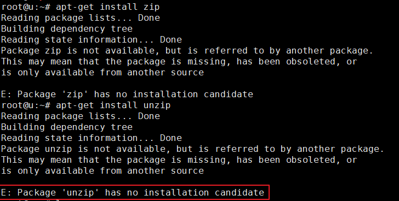Click 'Reading state information... Done' after zip command
The image size is (399, 201).
coord(92,40)
